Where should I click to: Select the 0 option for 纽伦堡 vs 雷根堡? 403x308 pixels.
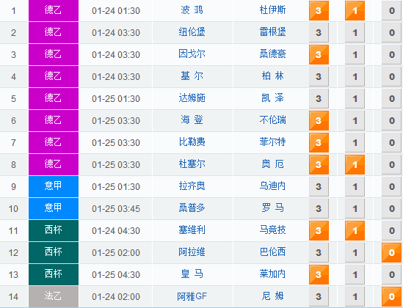391,32
